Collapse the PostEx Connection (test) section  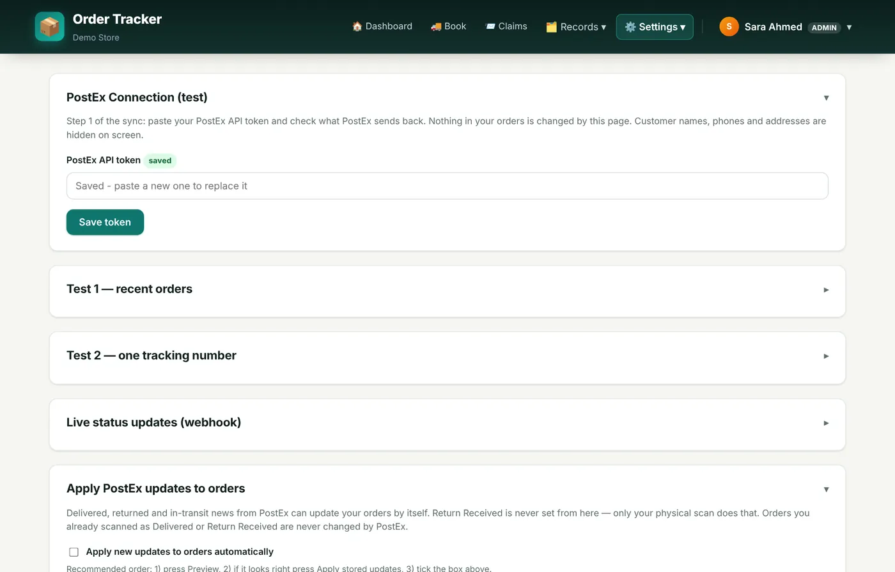pyautogui.click(x=826, y=98)
